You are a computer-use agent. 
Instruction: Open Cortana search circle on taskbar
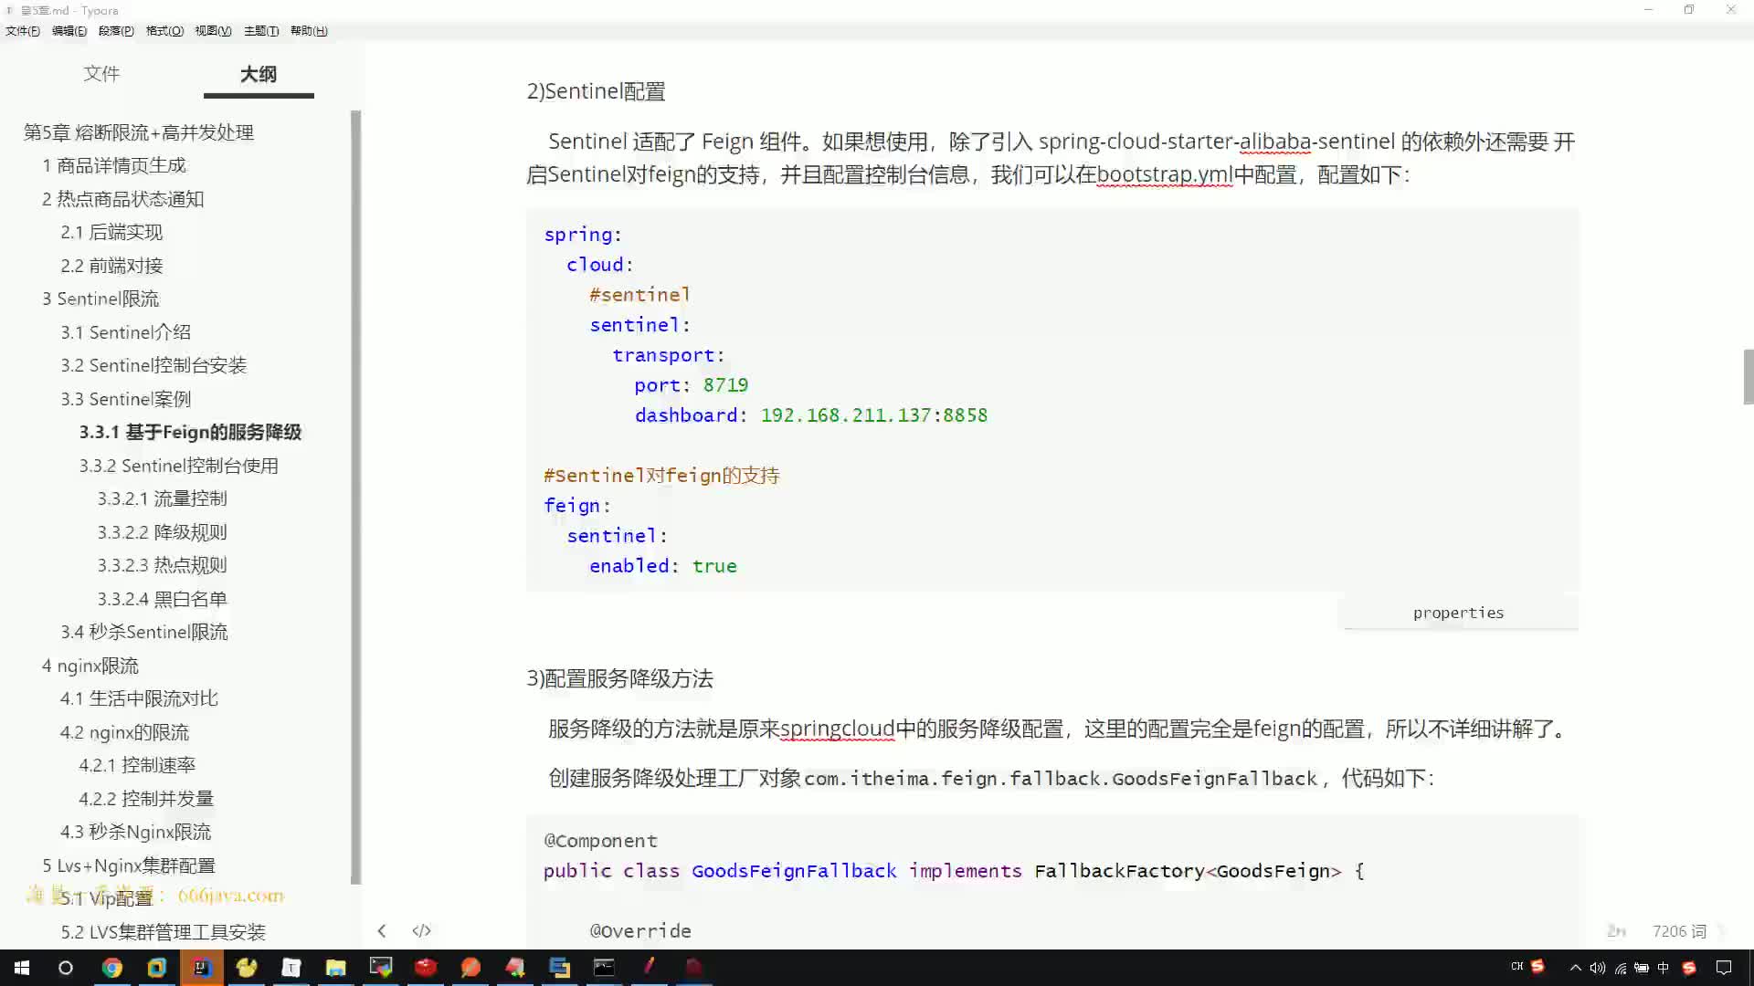point(66,968)
